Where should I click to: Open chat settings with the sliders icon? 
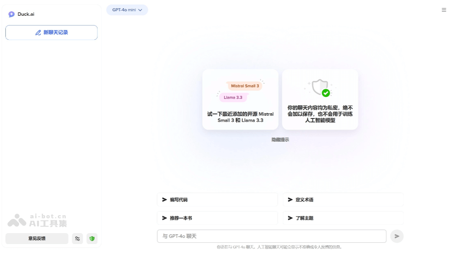(x=77, y=238)
